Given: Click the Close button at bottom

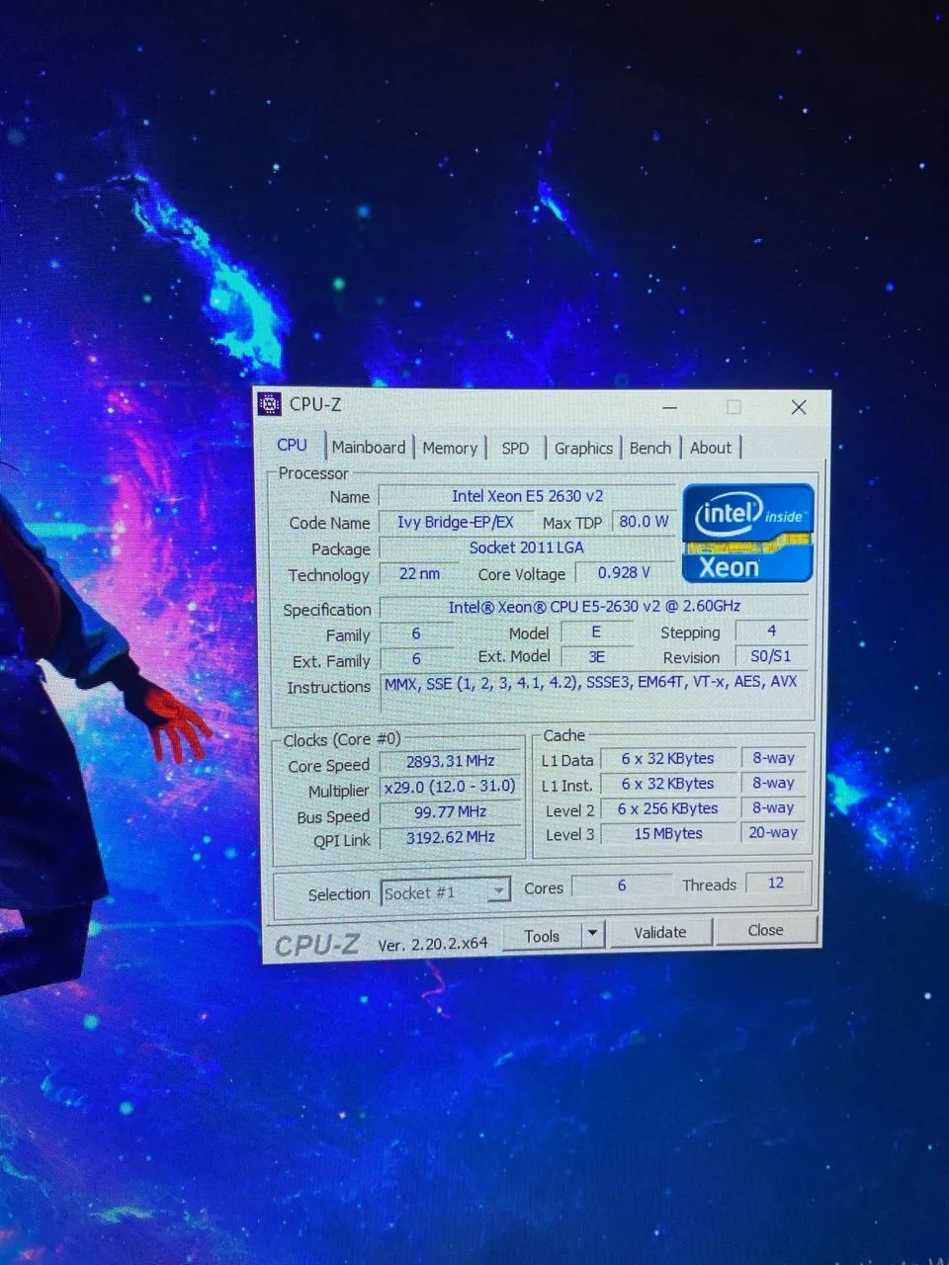Looking at the screenshot, I should [765, 930].
